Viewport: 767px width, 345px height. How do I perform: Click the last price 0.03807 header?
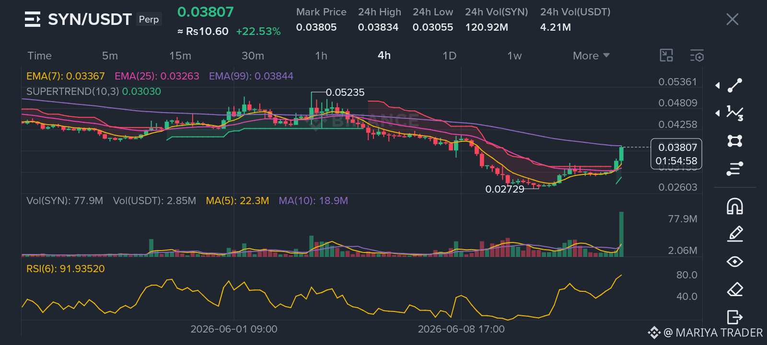206,12
